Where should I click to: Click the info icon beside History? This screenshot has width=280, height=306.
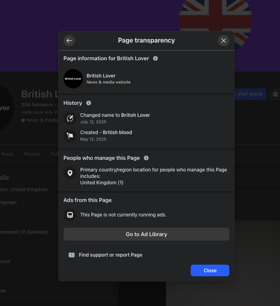pos(89,103)
